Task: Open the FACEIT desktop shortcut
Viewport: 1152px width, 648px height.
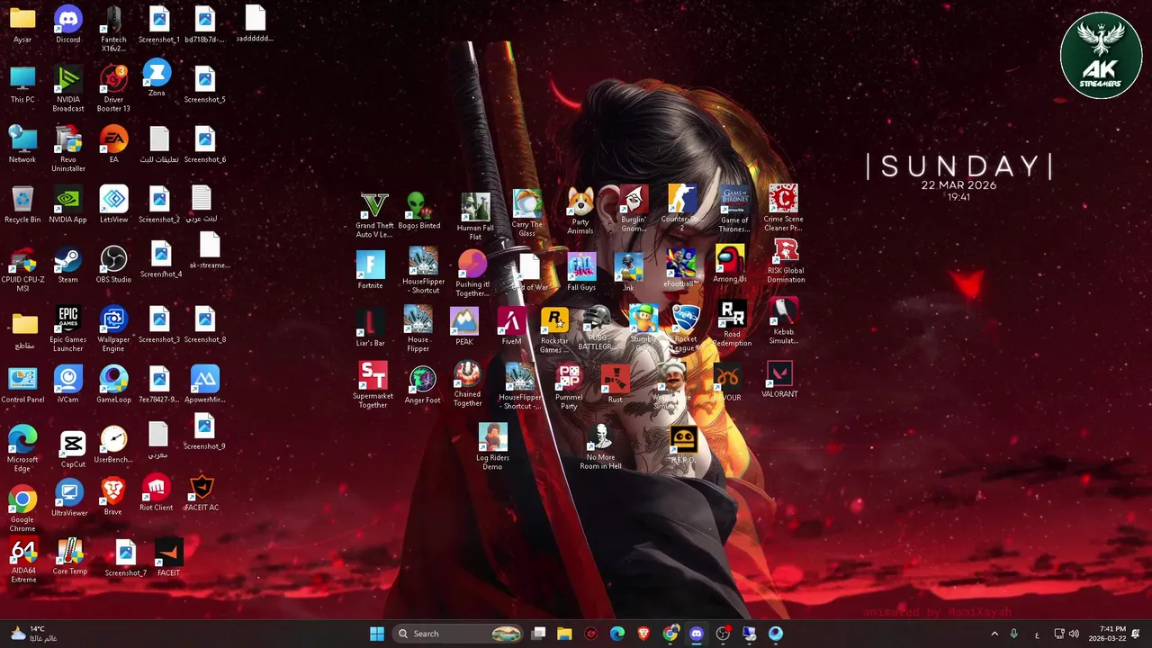Action: pos(168,558)
